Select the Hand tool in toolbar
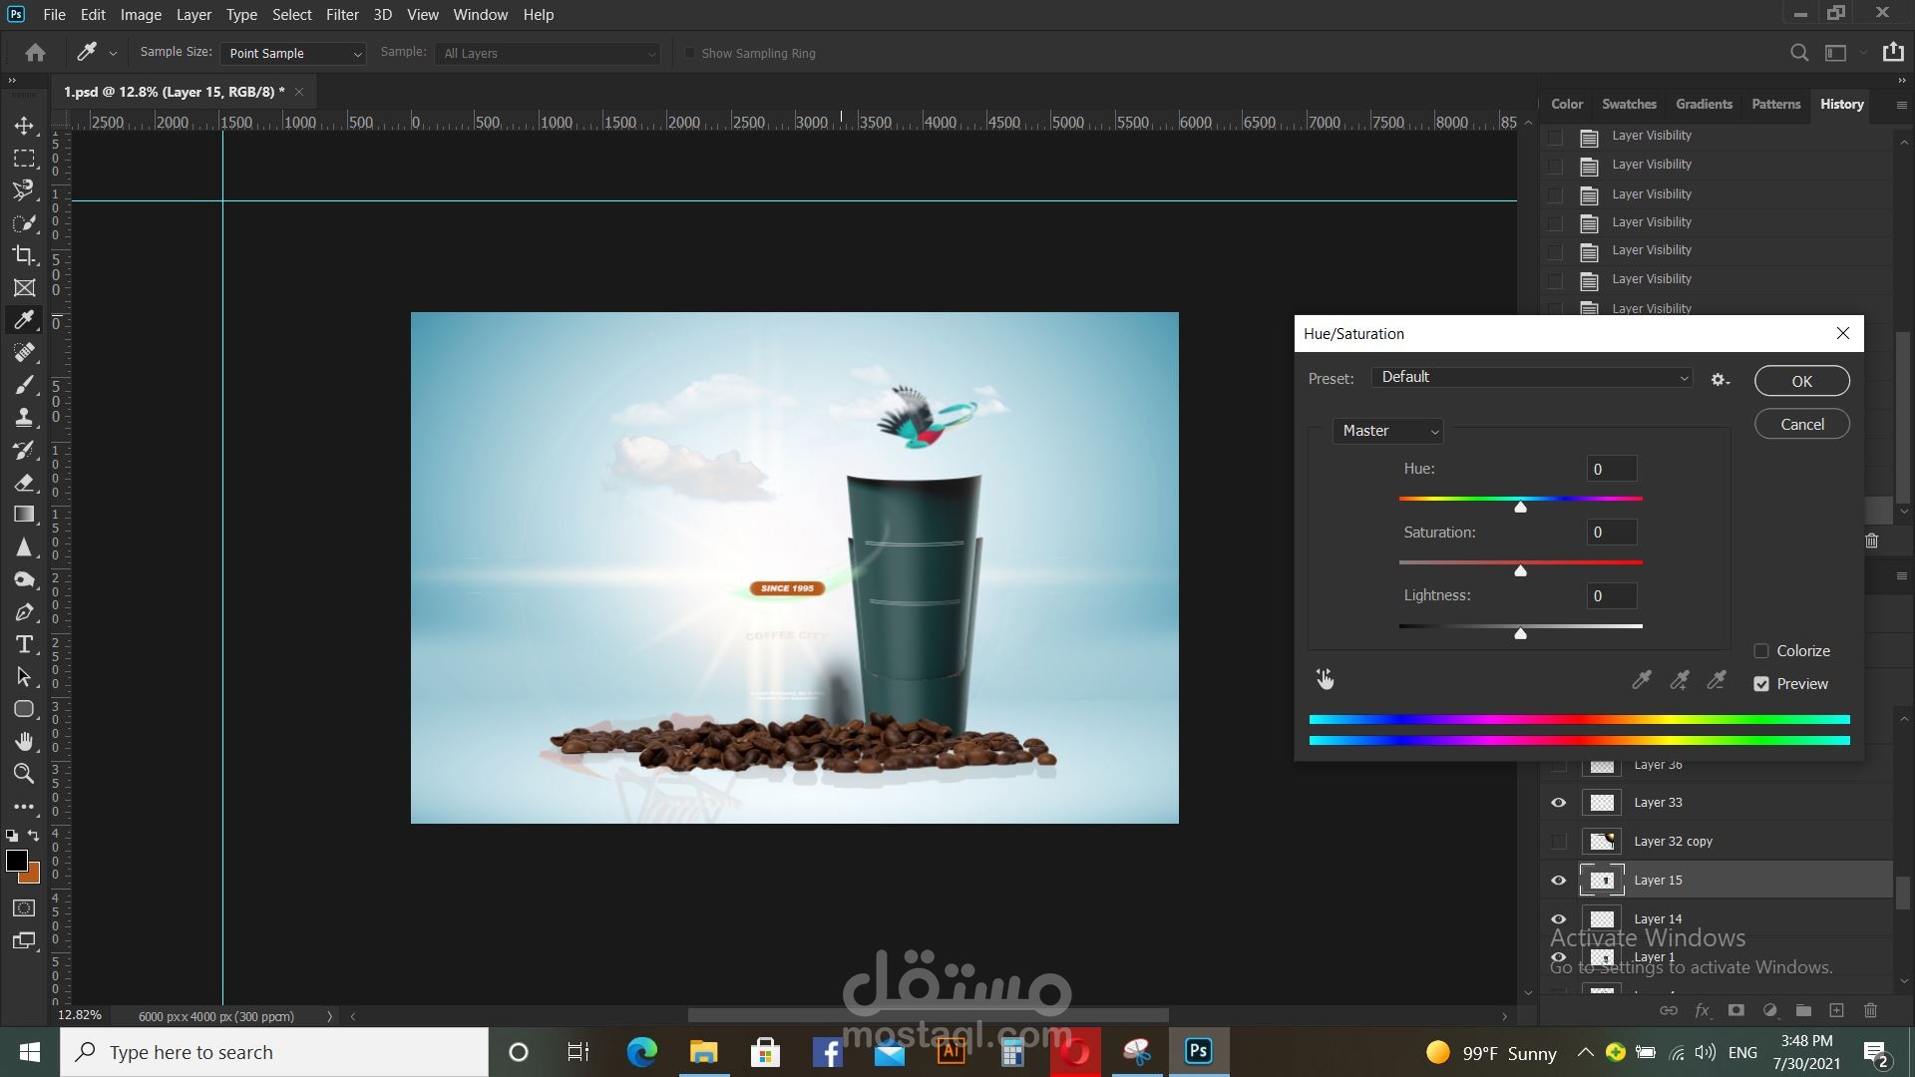This screenshot has height=1077, width=1915. coord(24,741)
